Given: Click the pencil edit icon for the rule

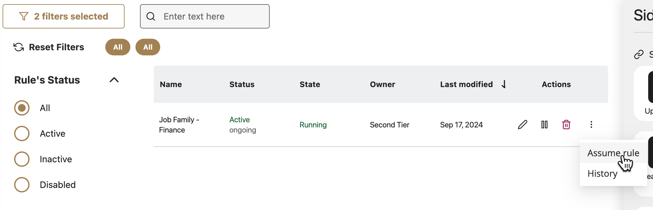Looking at the screenshot, I should point(522,125).
